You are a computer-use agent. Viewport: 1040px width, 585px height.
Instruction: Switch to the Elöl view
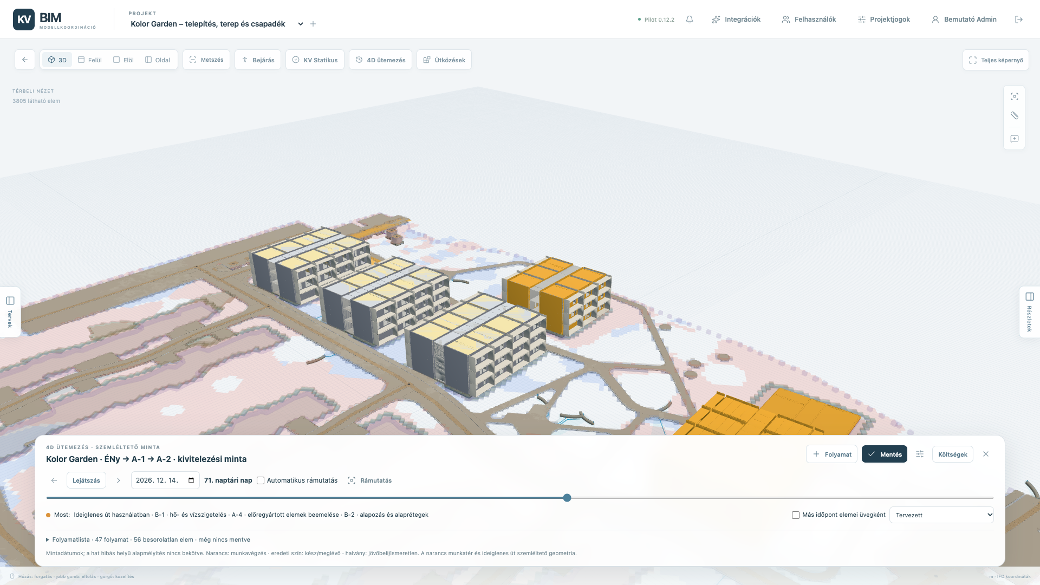coord(123,60)
